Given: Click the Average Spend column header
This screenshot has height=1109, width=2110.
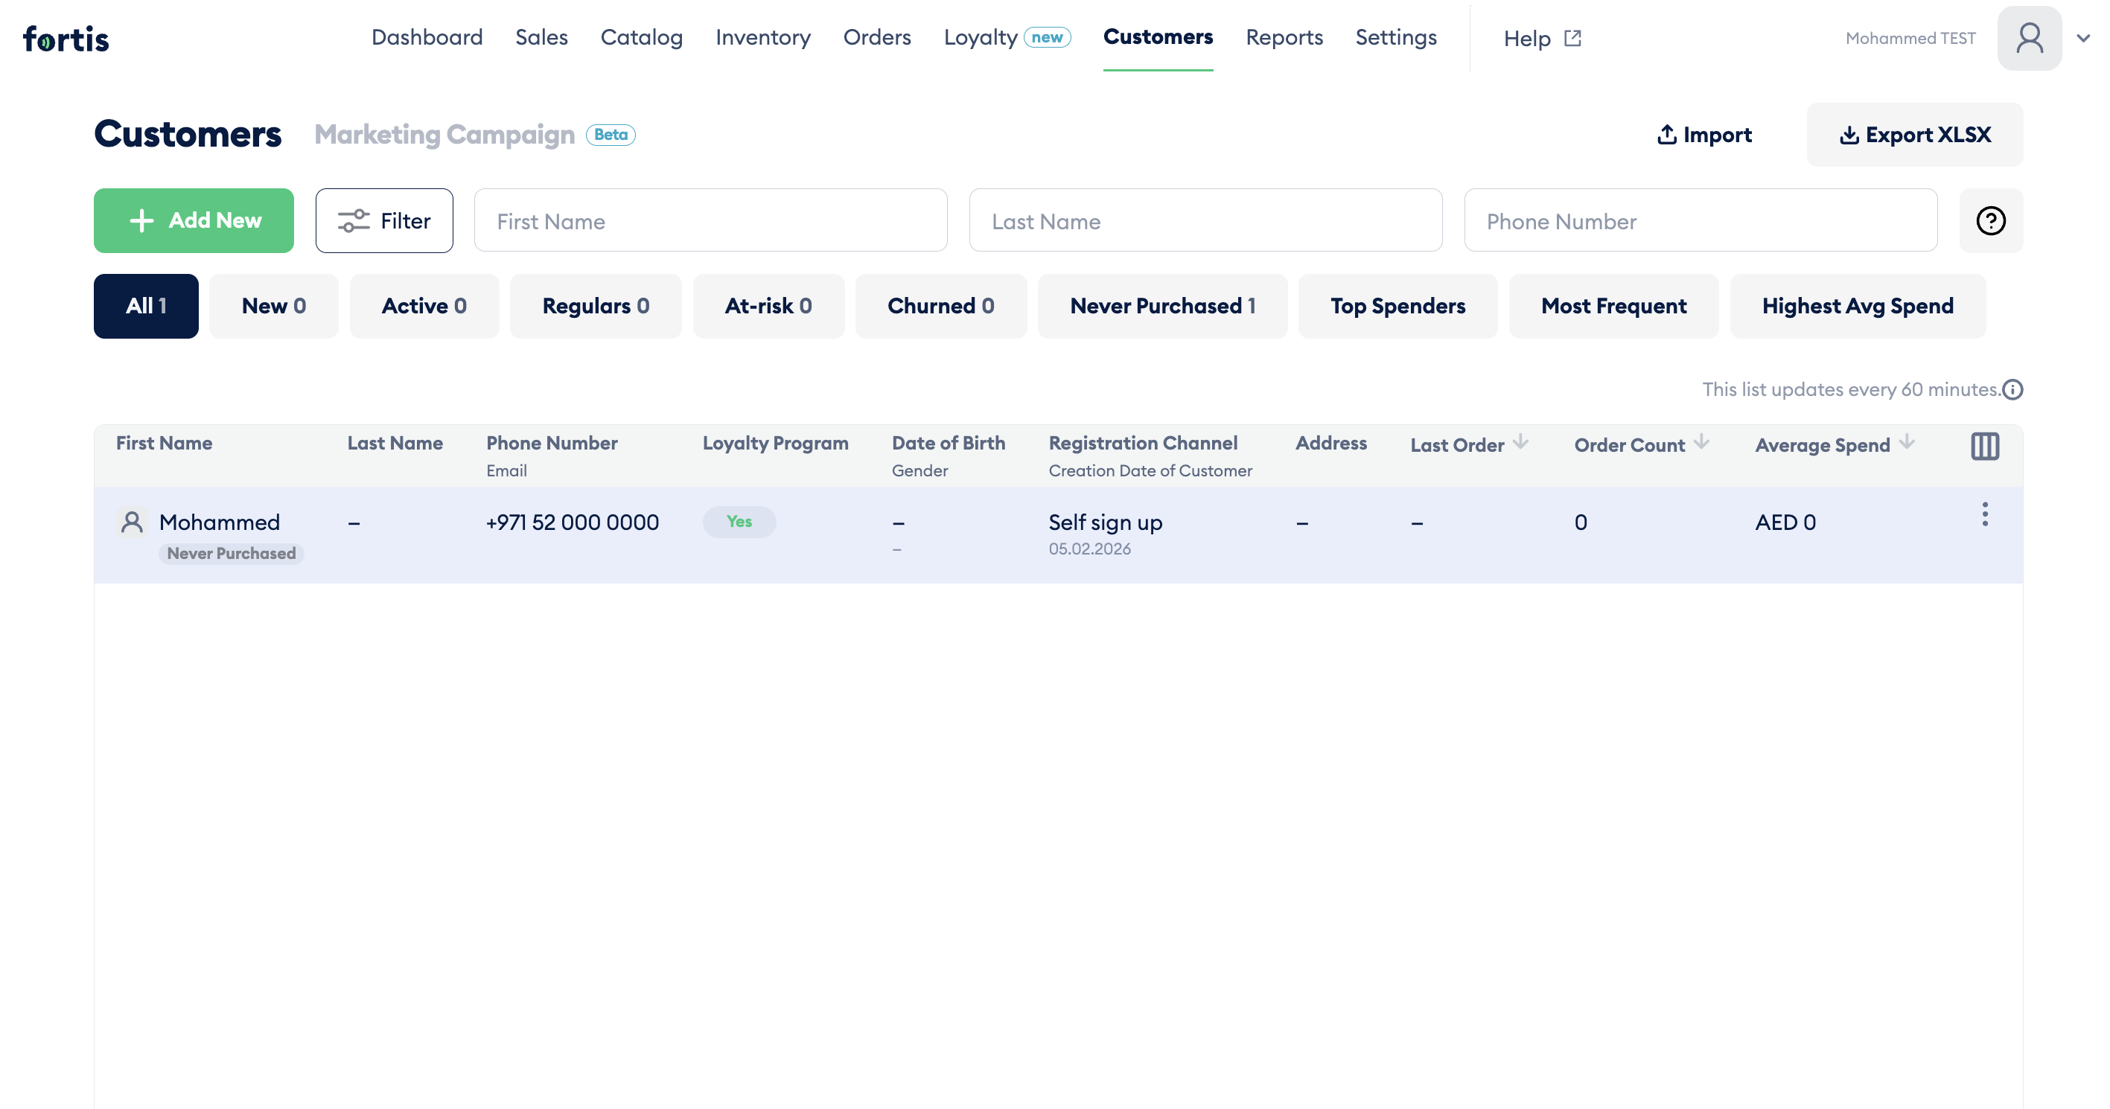Looking at the screenshot, I should click(1823, 445).
